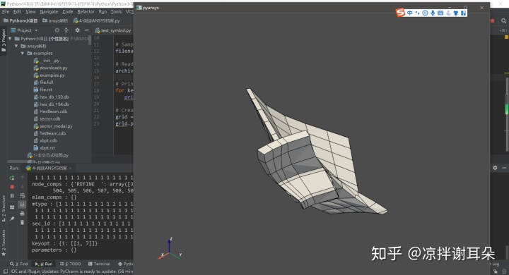The width and height of the screenshot is (509, 275).
Task: Click the up-arrow in Run console toolbar
Action: point(22,178)
